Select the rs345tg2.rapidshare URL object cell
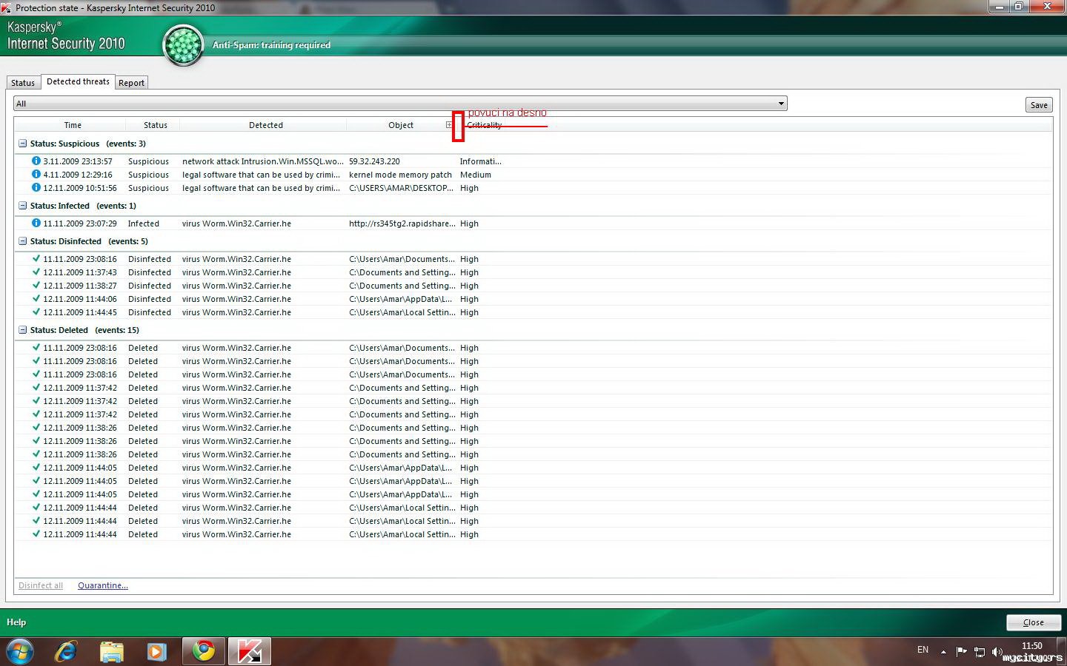1067x666 pixels. 402,223
